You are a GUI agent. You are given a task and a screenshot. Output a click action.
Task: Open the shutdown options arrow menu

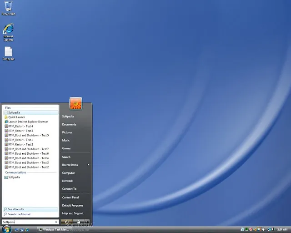click(x=87, y=222)
